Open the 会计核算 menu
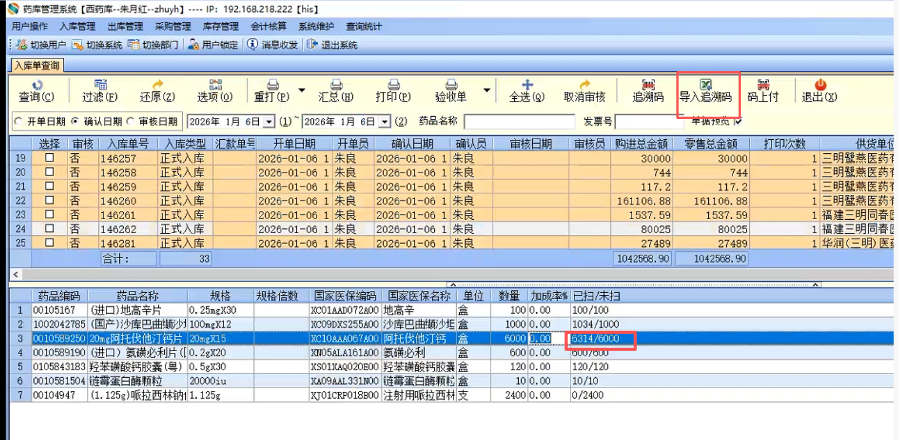This screenshot has height=440, width=899. [269, 26]
